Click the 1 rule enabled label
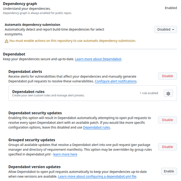Screen dimensions: 181x181 149,93
